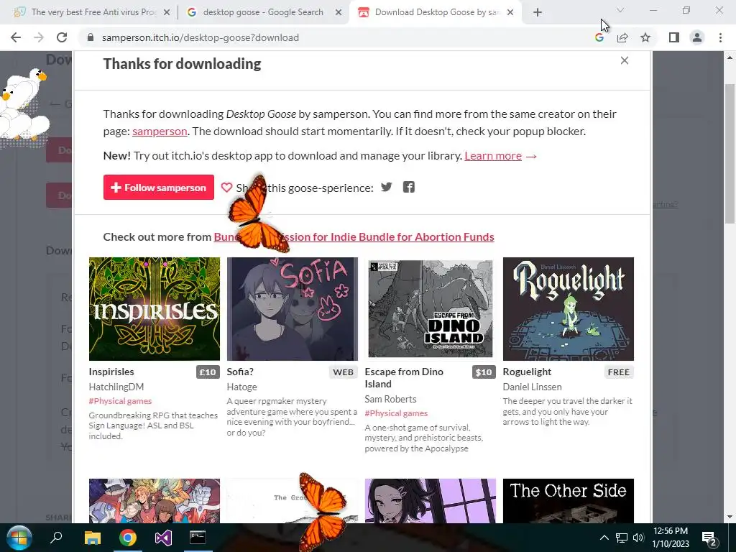
Task: Click the network tray icon
Action: [622, 538]
